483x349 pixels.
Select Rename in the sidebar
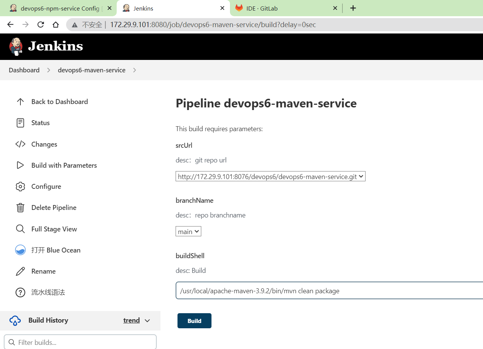[43, 271]
